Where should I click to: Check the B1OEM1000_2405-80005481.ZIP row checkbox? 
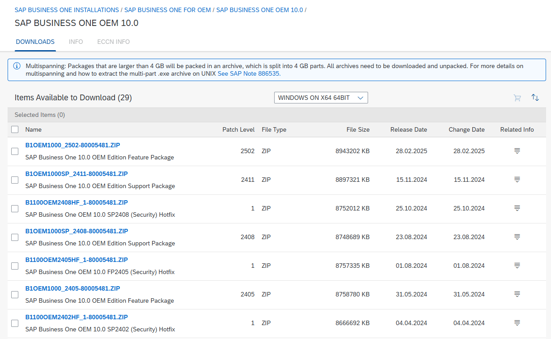pos(15,295)
